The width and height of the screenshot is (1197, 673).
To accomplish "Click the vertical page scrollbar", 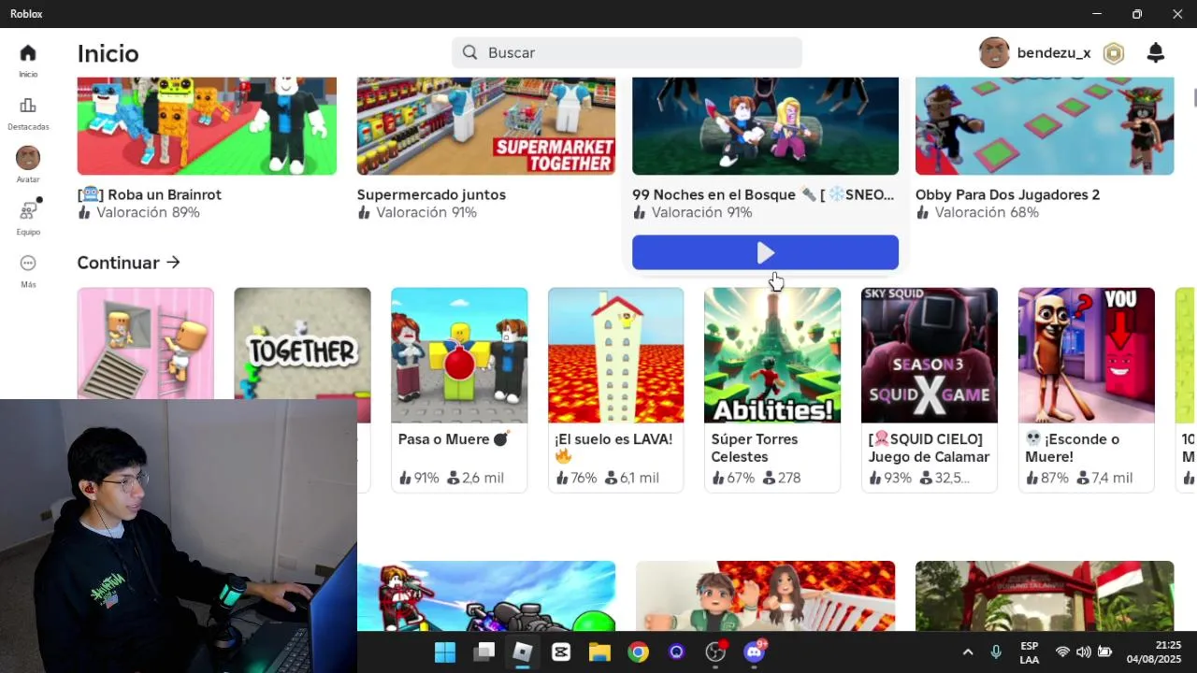I will [1193, 98].
